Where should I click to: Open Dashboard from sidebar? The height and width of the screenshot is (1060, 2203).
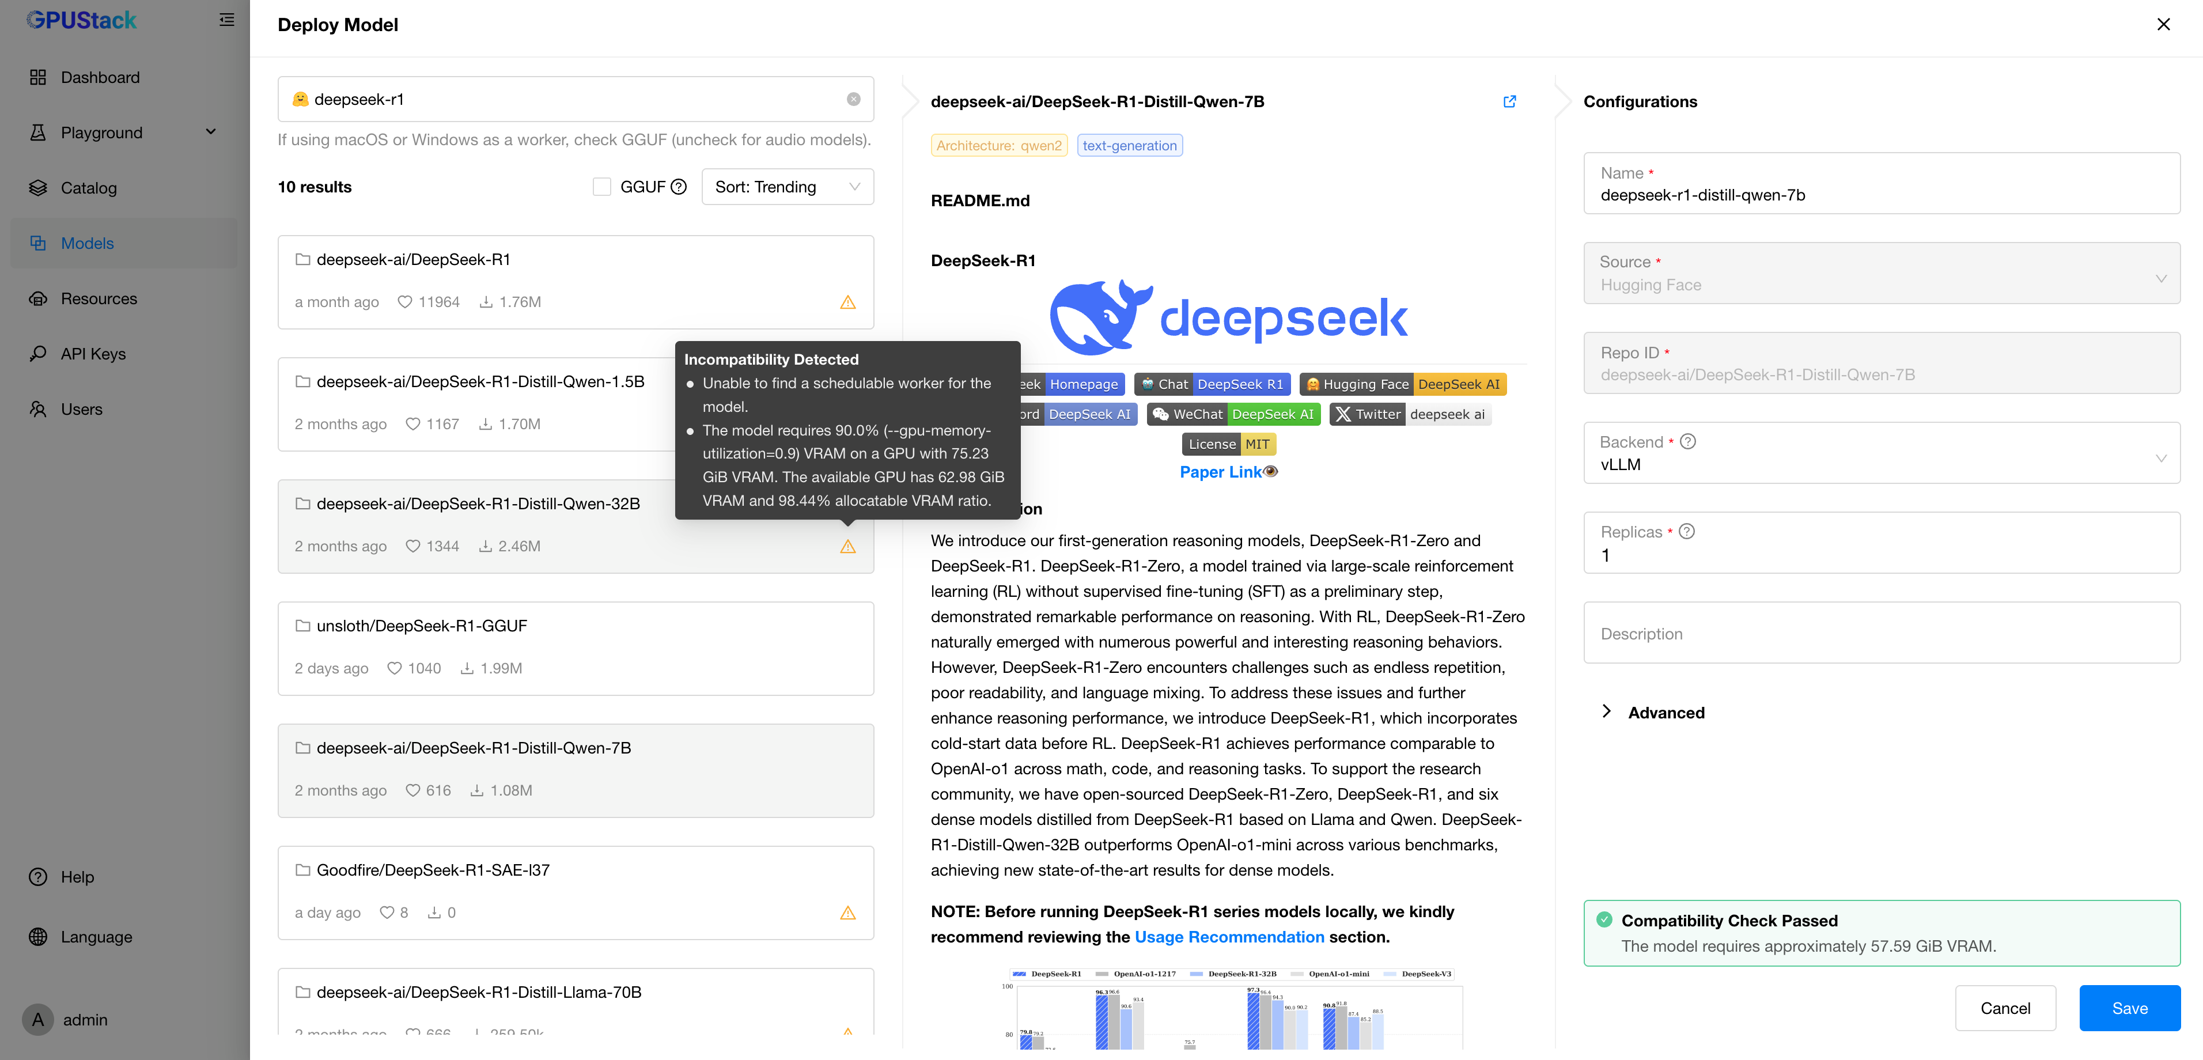click(x=124, y=77)
